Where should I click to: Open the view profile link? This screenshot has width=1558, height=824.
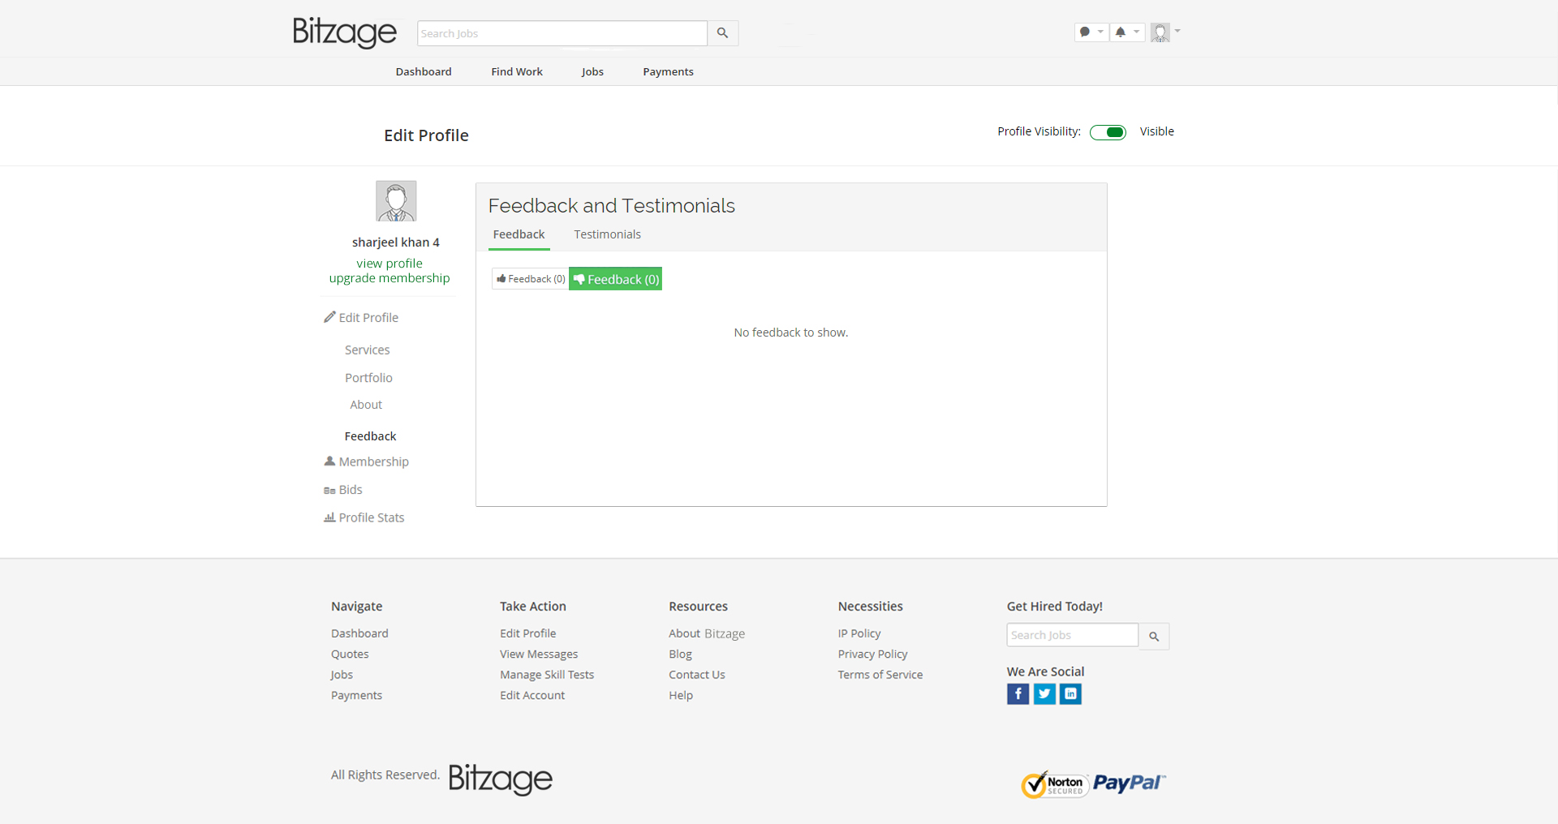point(389,264)
